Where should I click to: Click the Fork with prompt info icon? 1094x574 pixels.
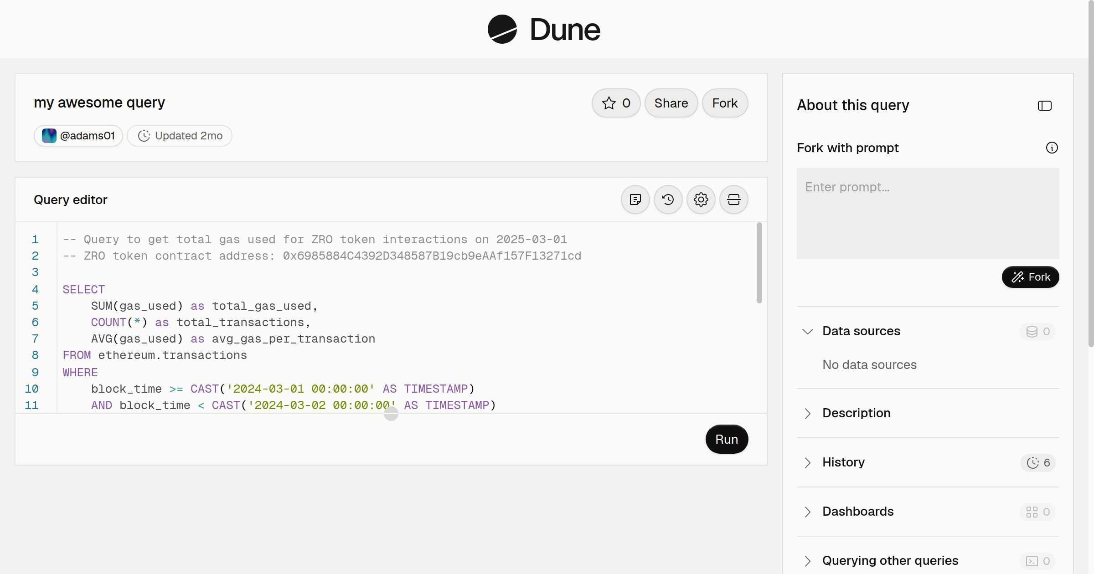pyautogui.click(x=1052, y=148)
